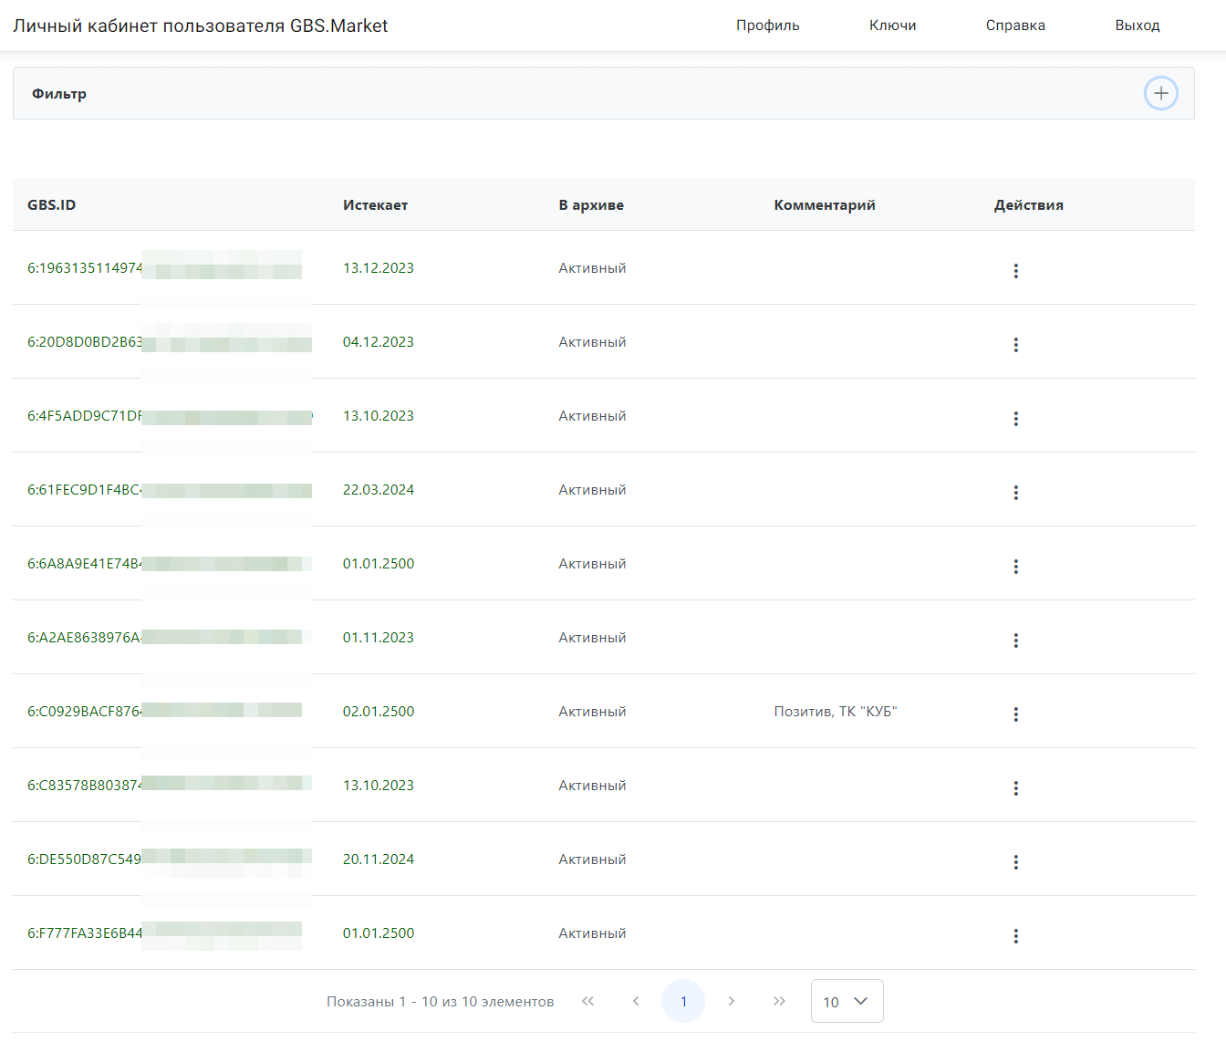Go to the previous page arrow
The height and width of the screenshot is (1042, 1226).
pos(636,1001)
